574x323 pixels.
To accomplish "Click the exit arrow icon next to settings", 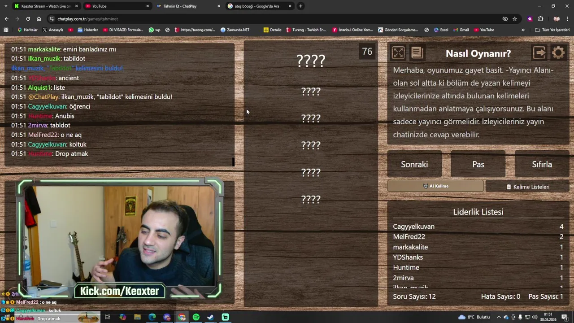I will point(539,53).
